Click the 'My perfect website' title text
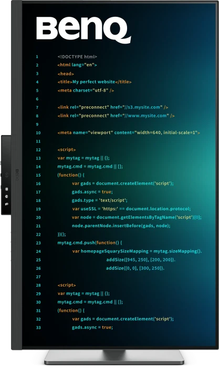This screenshot has height=368, width=219. tap(94, 82)
